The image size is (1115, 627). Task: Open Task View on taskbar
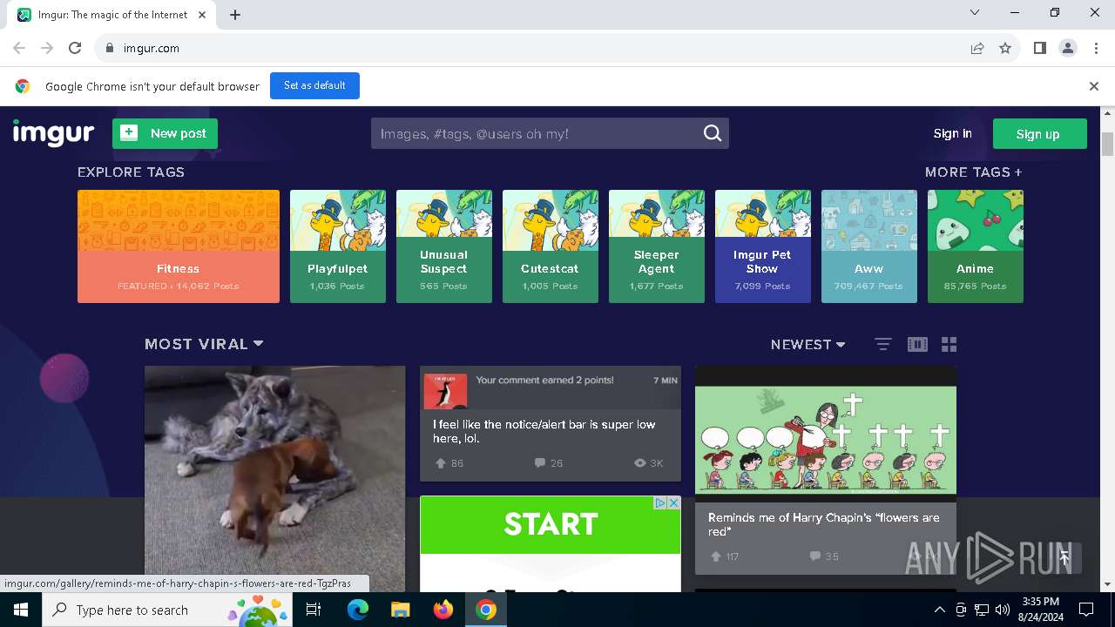tap(314, 610)
